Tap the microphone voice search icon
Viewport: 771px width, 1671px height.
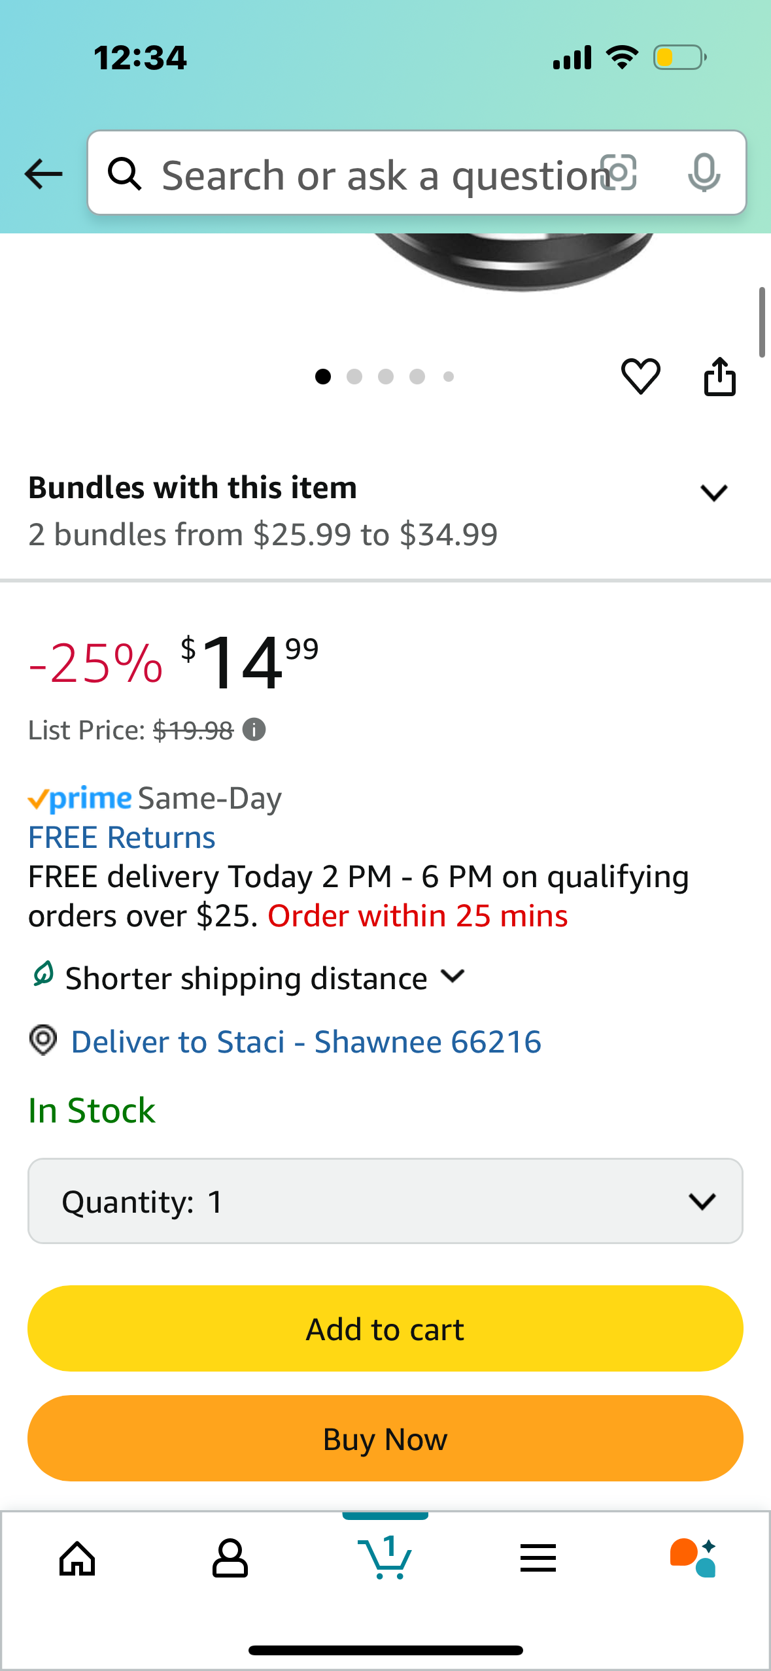(x=704, y=173)
